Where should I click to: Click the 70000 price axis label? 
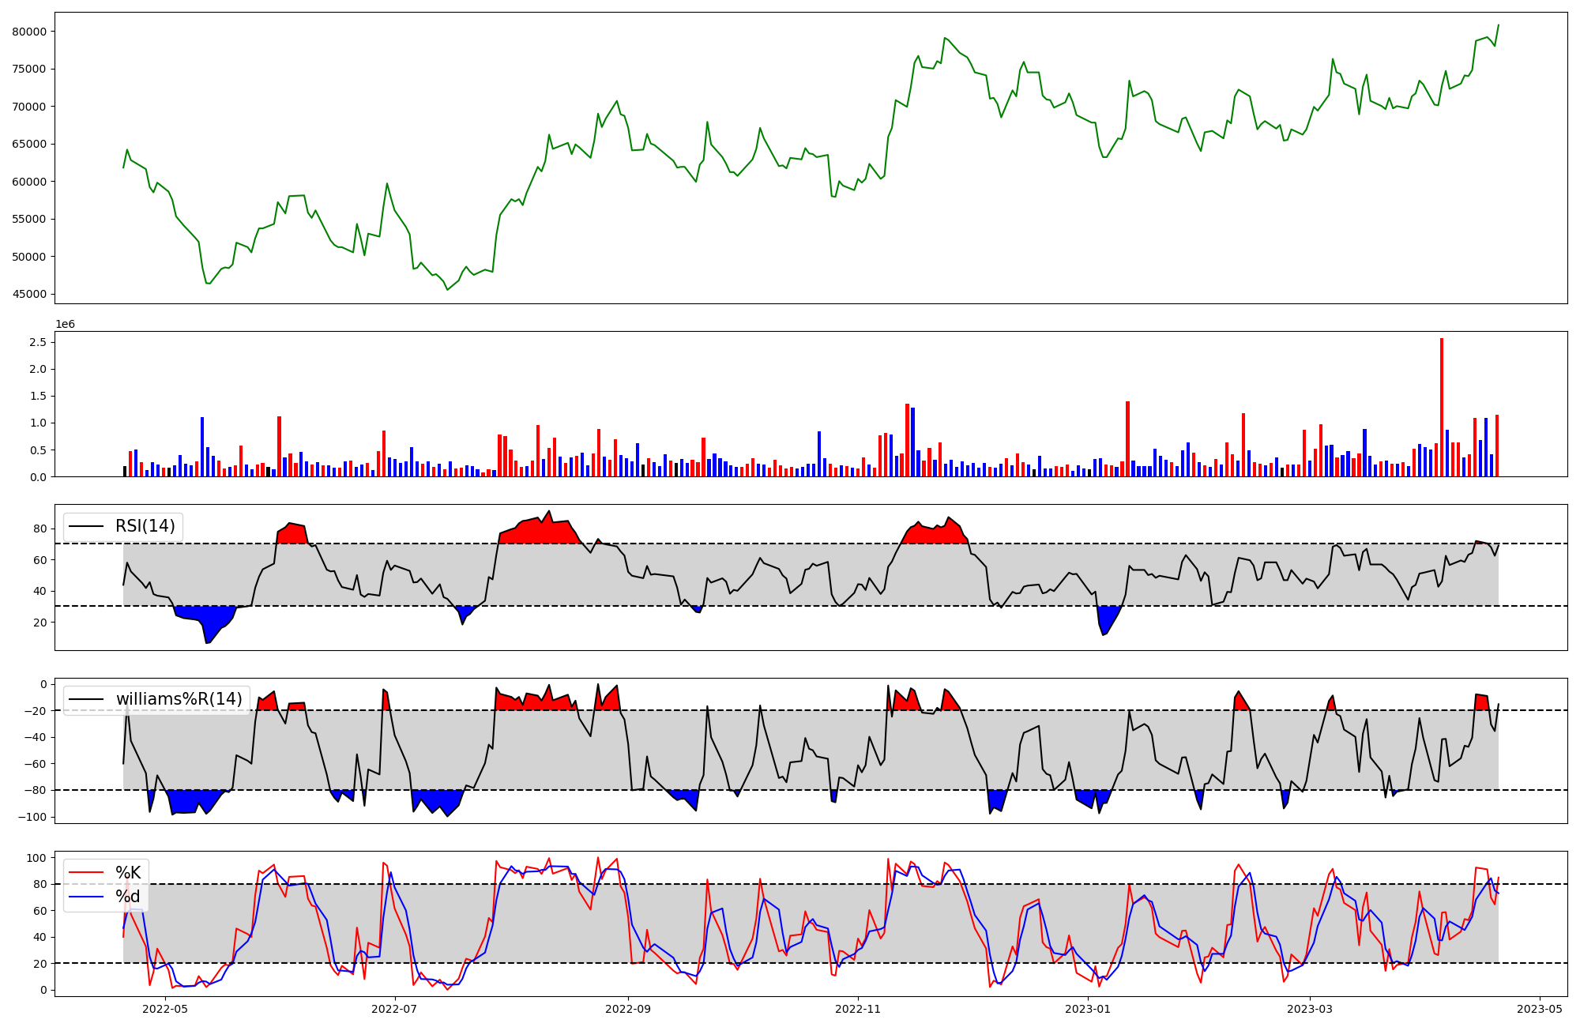[x=29, y=107]
